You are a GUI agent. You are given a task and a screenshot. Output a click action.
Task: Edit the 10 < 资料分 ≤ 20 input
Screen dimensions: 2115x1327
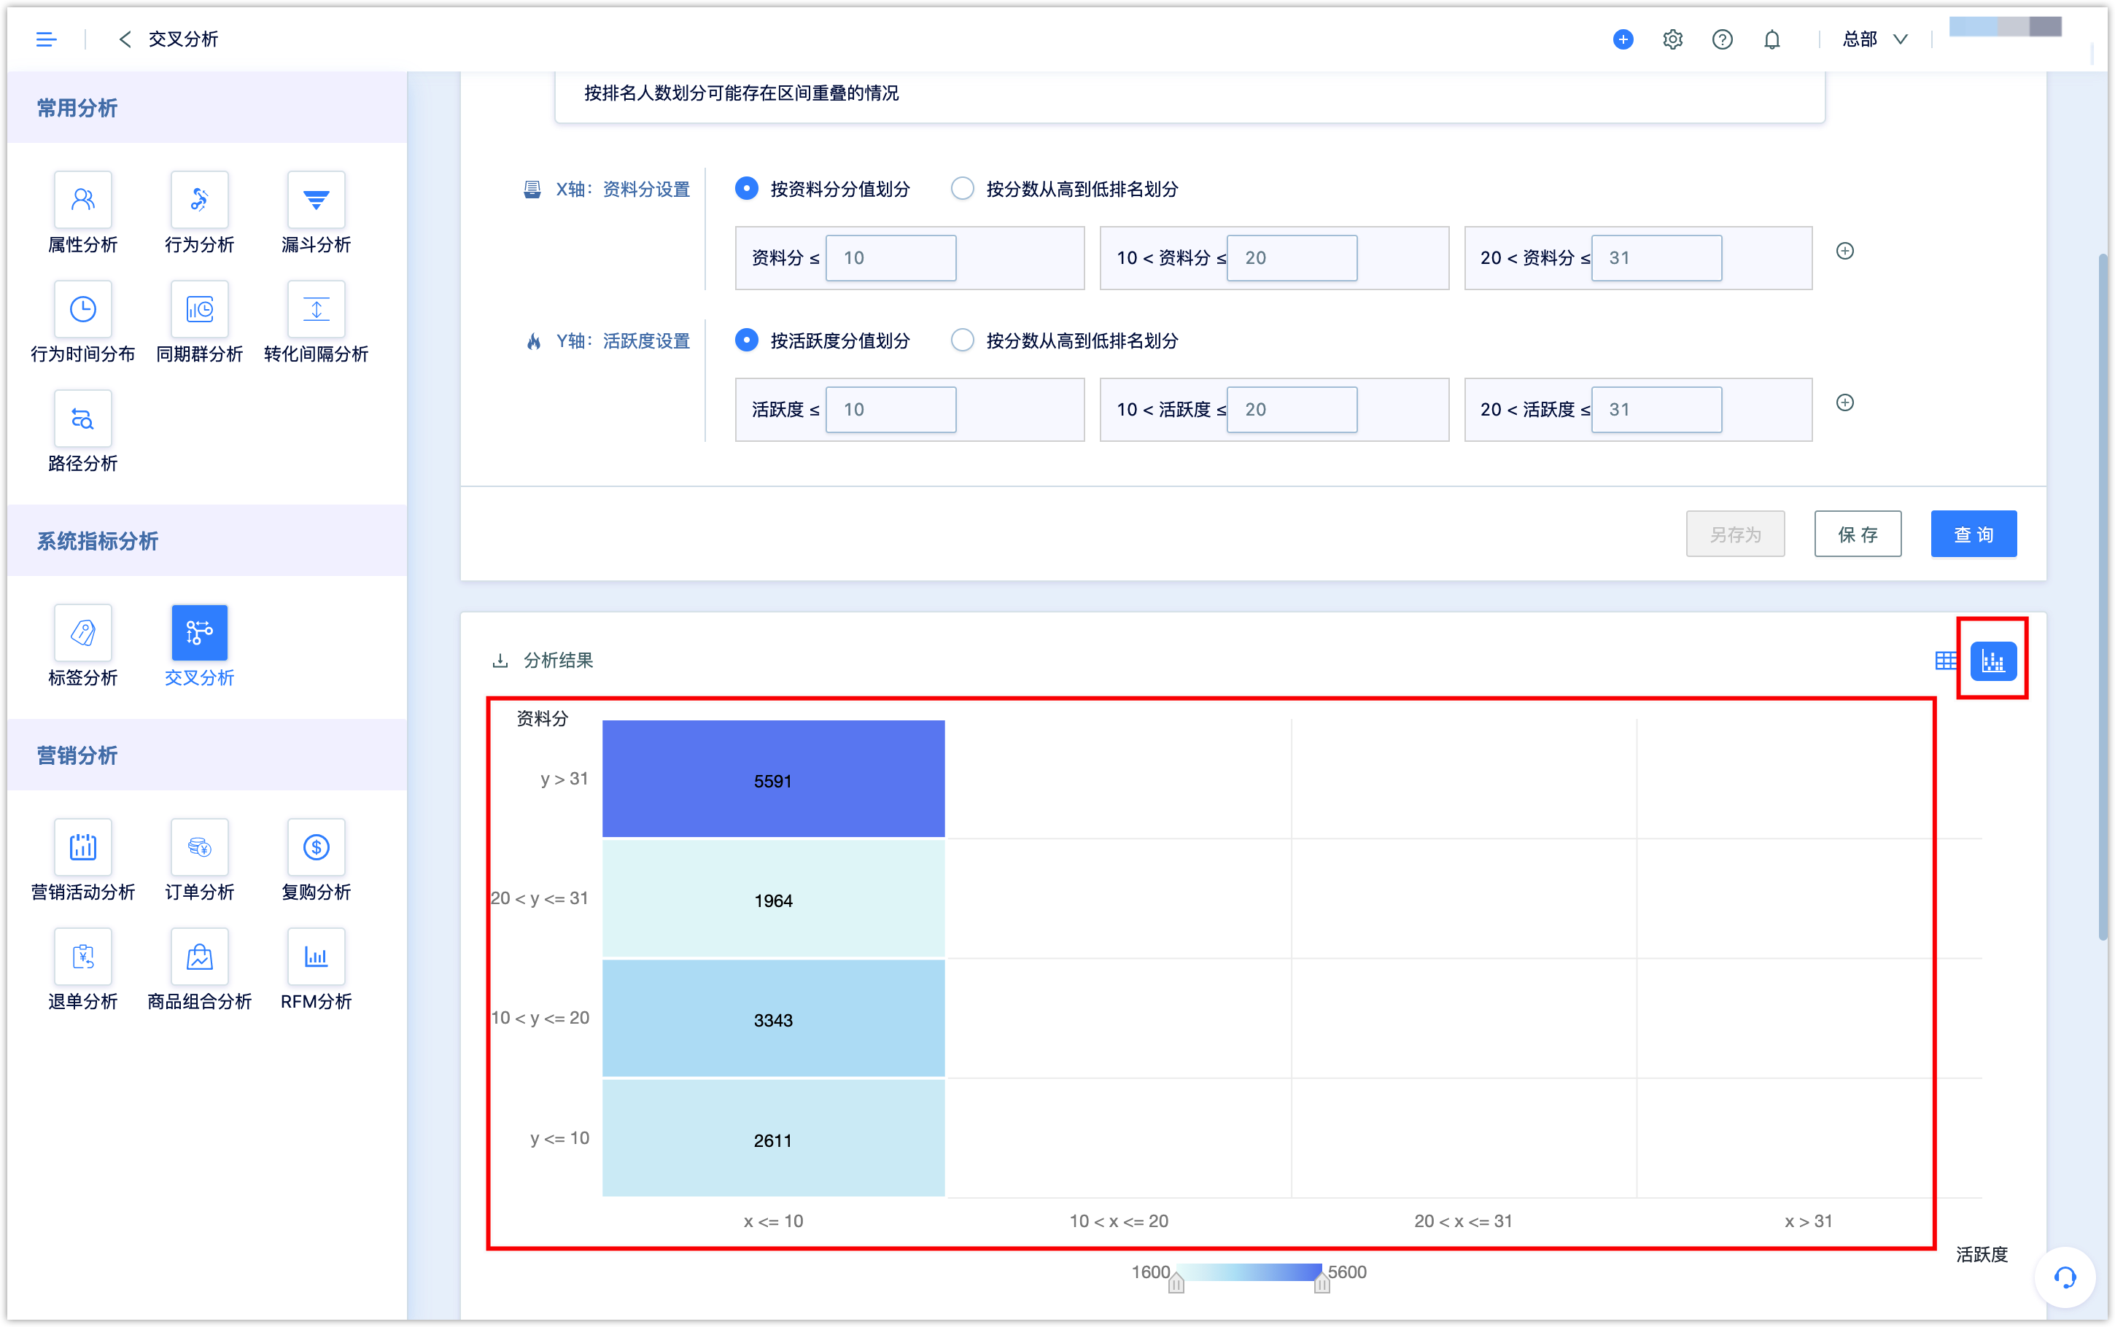coord(1292,258)
